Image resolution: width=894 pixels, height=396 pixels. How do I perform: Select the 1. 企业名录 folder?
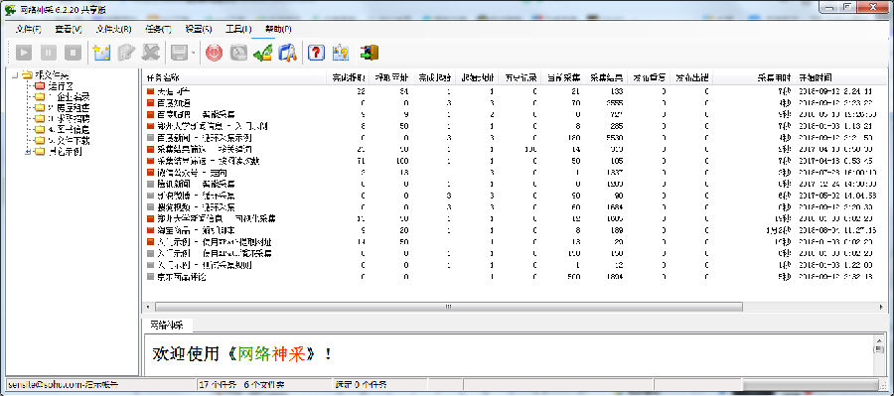(x=69, y=97)
